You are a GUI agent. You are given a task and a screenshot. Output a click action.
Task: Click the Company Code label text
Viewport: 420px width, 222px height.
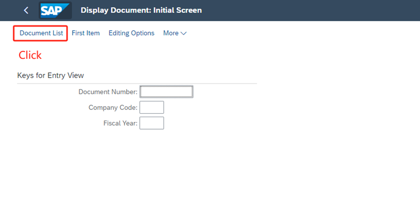(x=113, y=107)
